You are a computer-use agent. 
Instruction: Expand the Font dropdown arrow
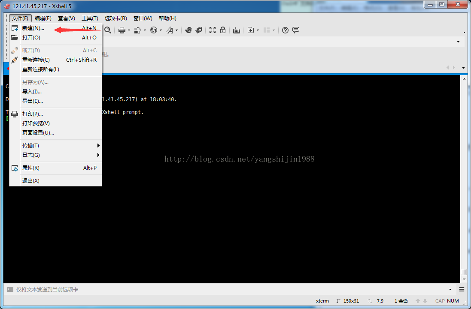click(x=176, y=30)
